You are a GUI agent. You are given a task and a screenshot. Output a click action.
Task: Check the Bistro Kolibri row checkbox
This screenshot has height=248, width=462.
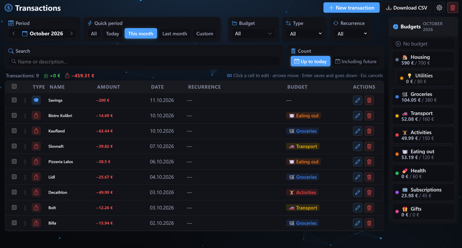pos(14,115)
